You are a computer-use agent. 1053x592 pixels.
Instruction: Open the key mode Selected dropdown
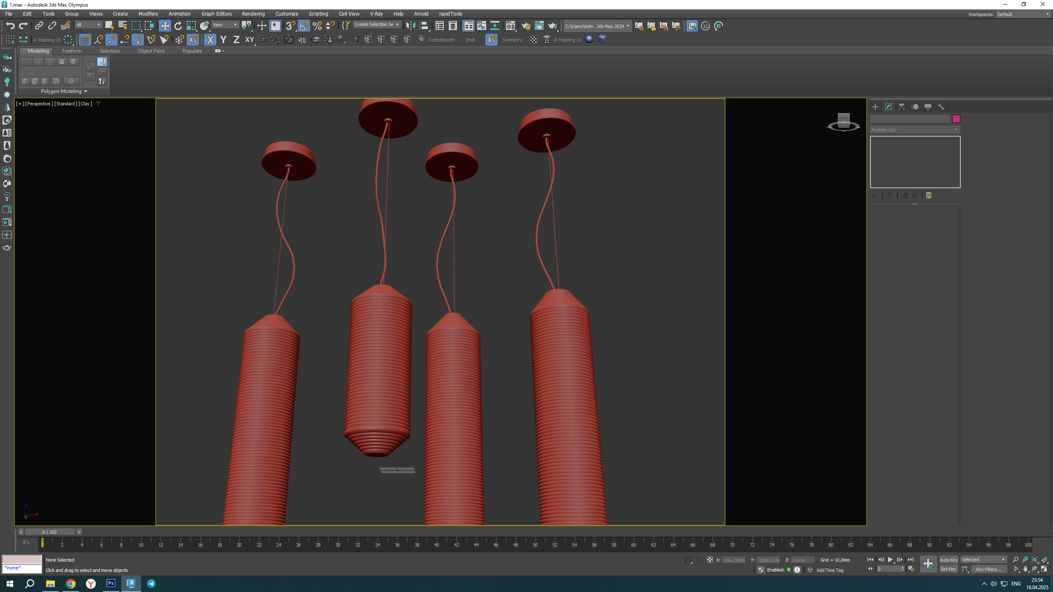pyautogui.click(x=983, y=560)
